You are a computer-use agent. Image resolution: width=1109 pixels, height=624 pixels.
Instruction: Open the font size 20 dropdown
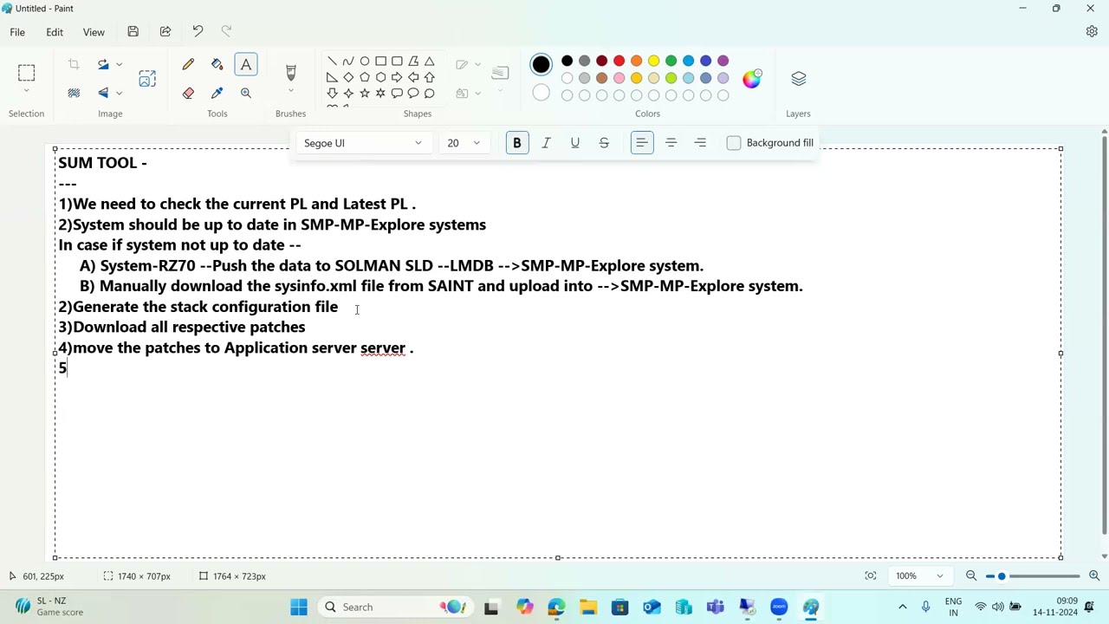click(x=464, y=143)
